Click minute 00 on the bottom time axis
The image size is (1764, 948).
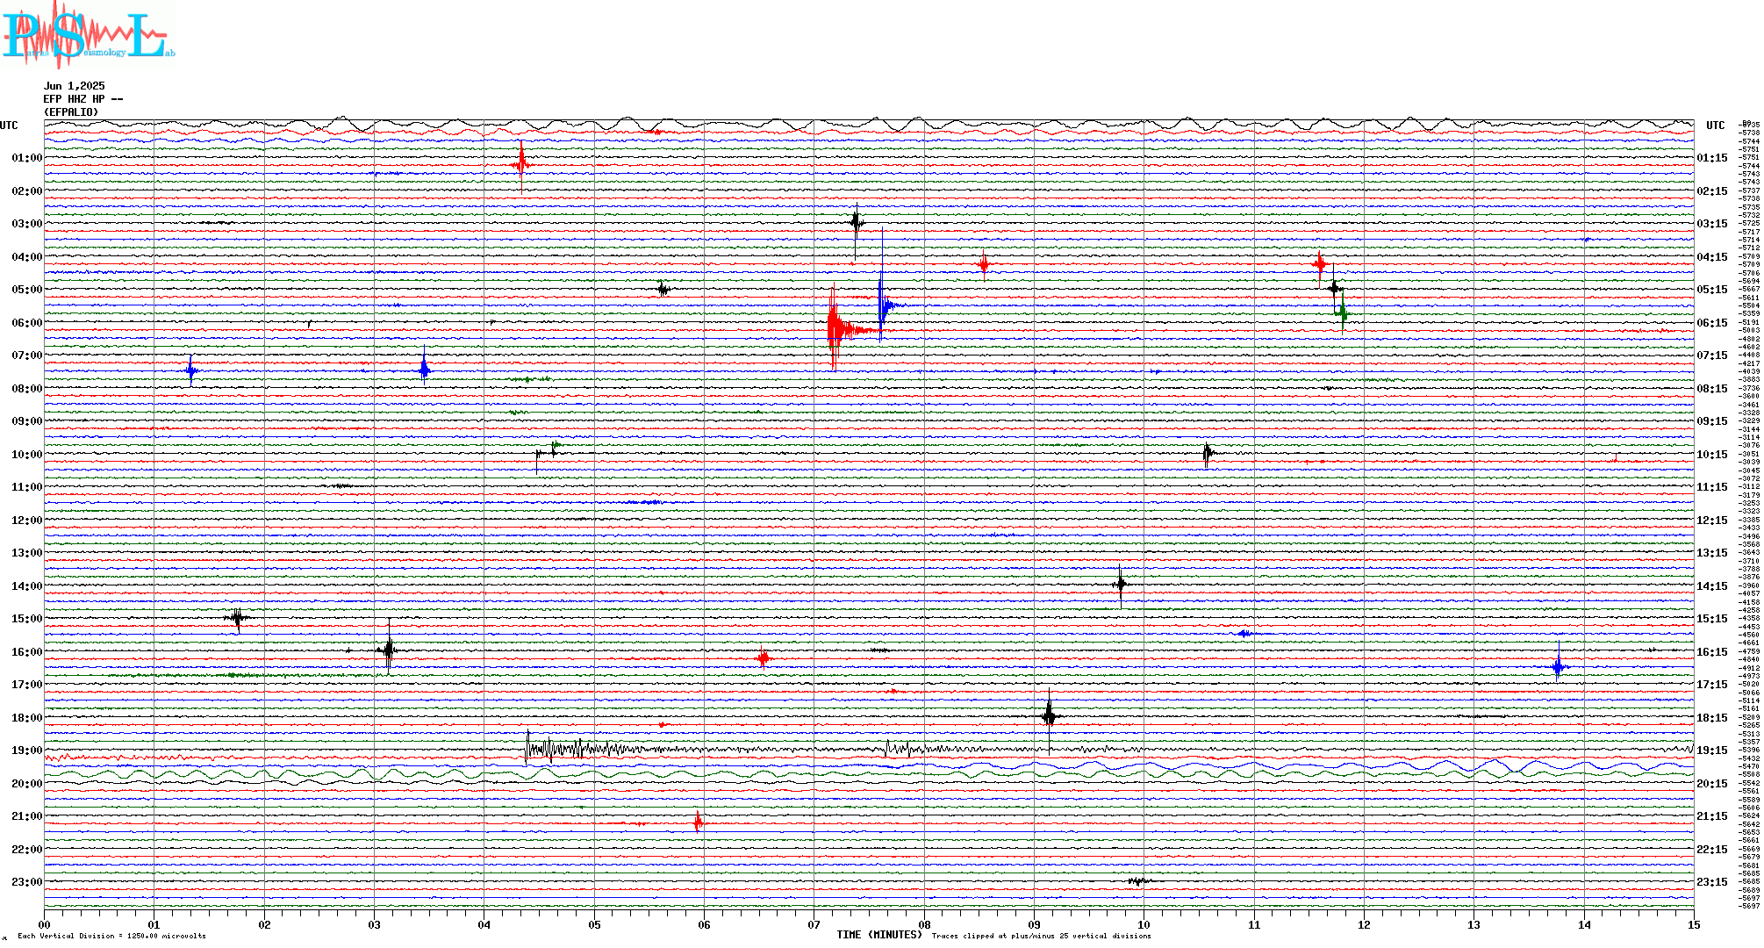tap(44, 924)
